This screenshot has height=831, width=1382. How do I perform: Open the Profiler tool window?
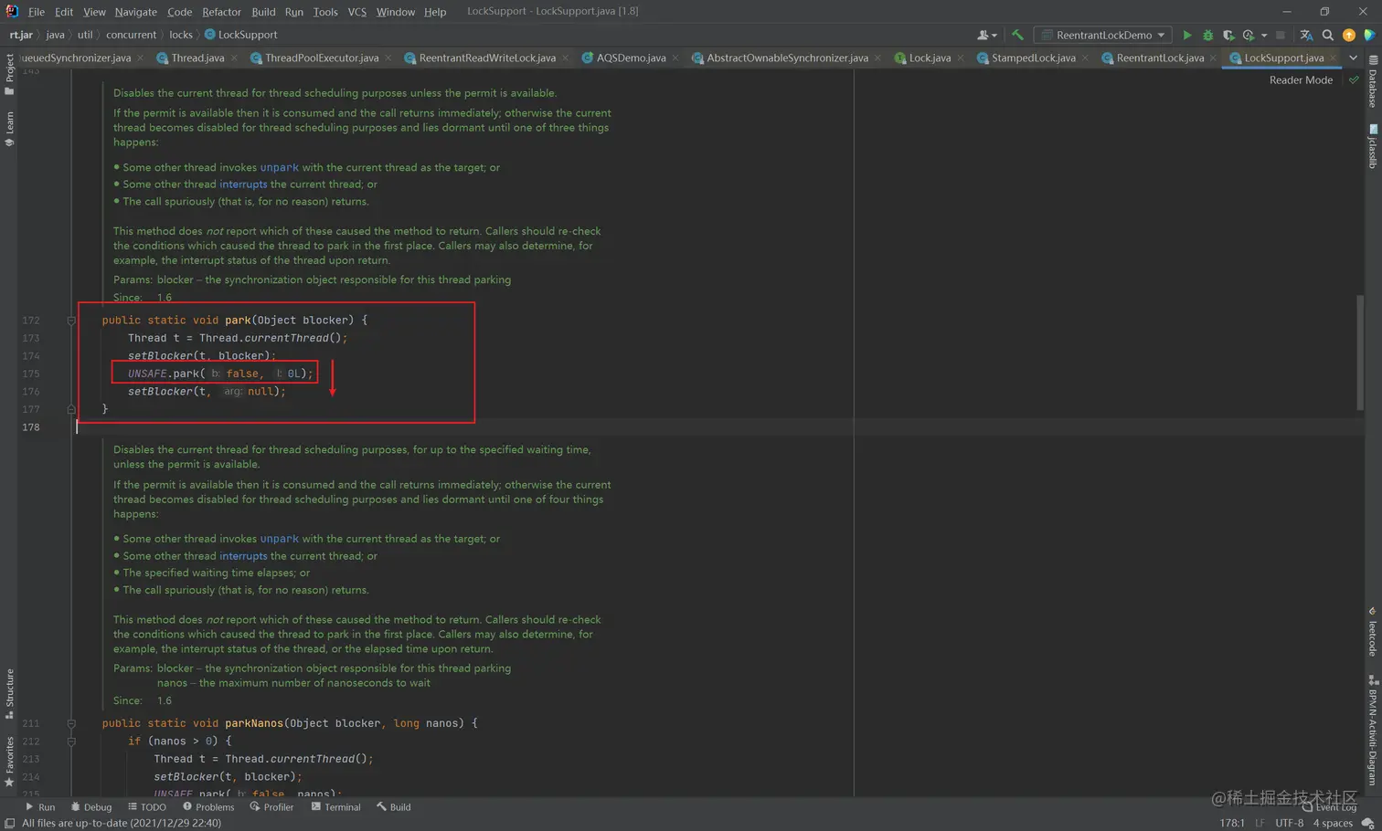pos(271,807)
